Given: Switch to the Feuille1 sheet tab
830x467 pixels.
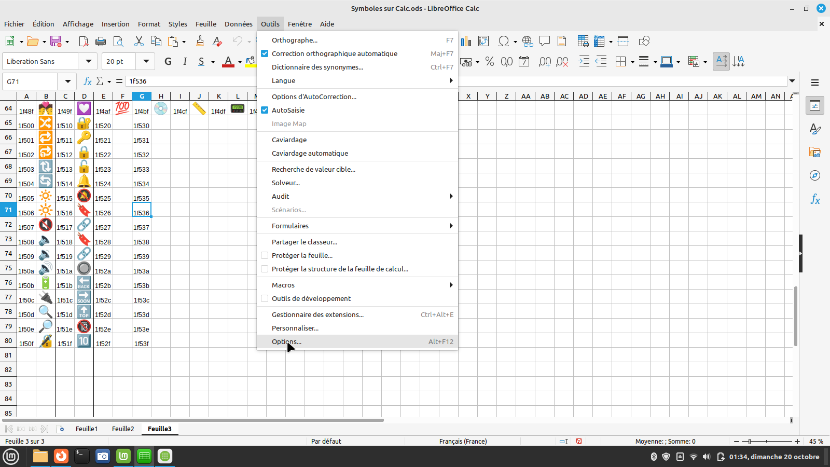Looking at the screenshot, I should [x=87, y=429].
